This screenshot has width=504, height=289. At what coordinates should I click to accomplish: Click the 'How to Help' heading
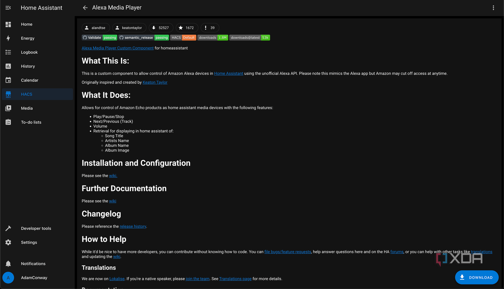104,239
